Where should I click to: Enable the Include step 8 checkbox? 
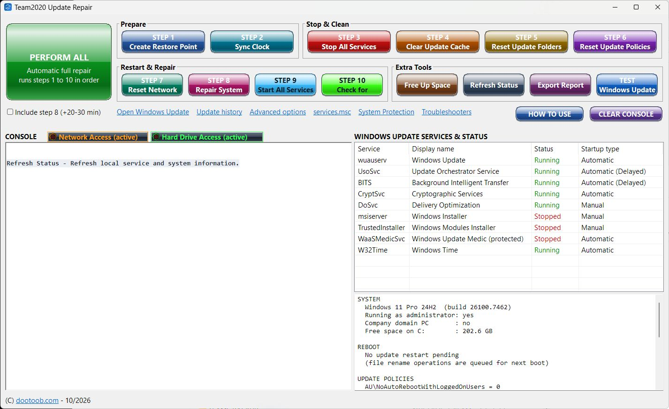click(x=10, y=112)
